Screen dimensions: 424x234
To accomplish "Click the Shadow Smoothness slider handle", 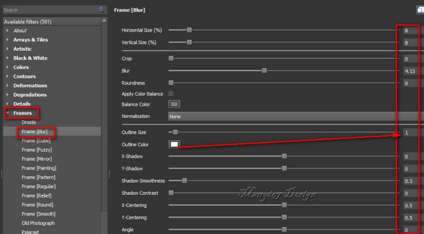I will [184, 181].
